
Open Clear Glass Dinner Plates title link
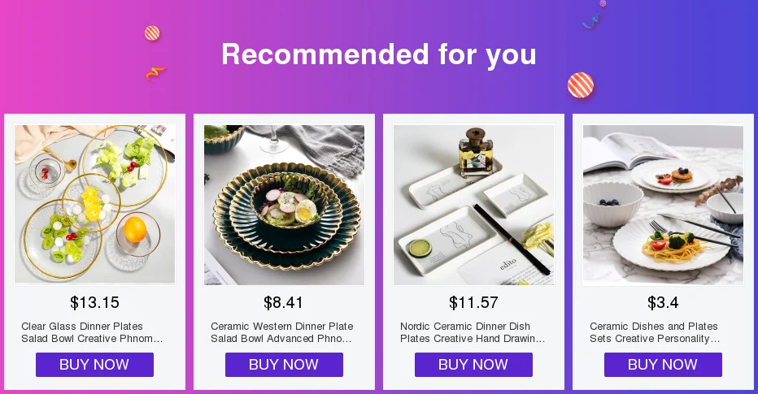tap(92, 332)
